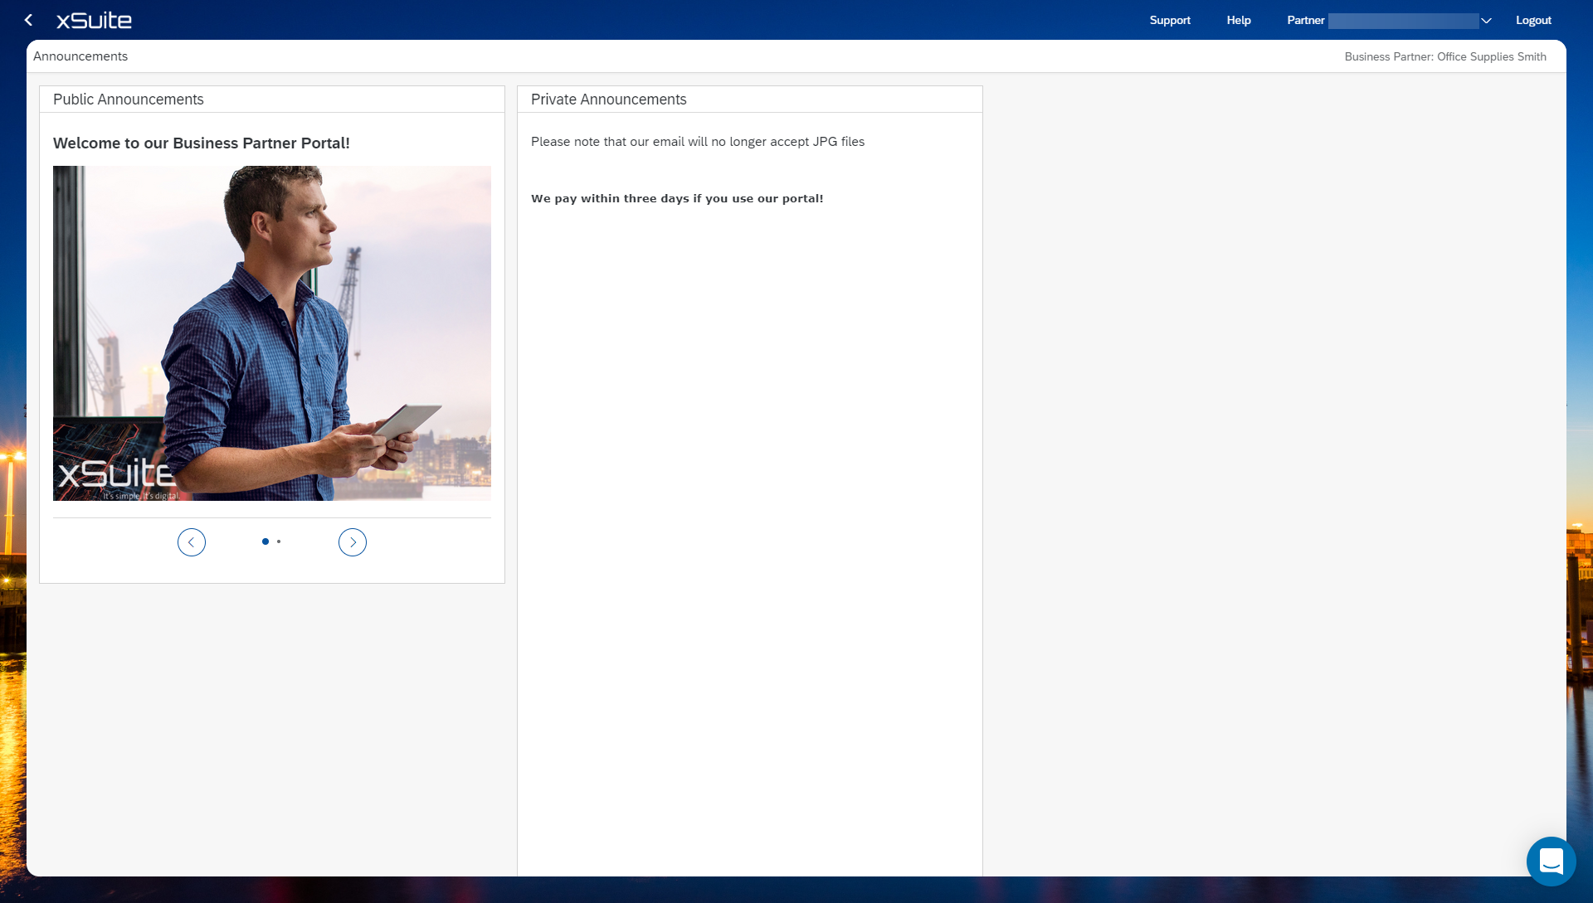Click the xSuite logo in header

click(94, 20)
